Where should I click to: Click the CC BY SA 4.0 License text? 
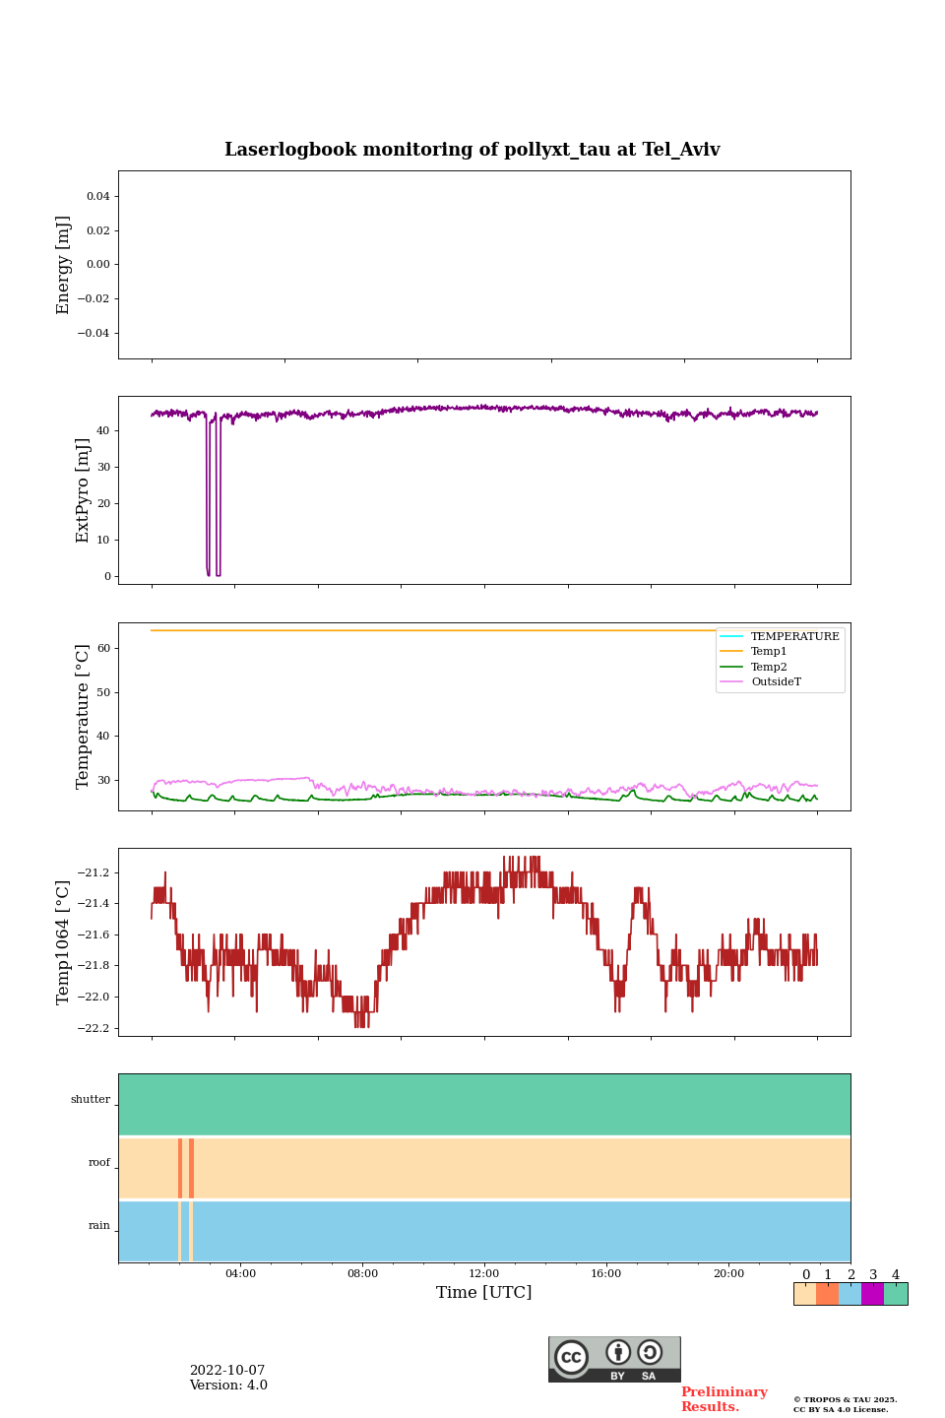point(841,1409)
